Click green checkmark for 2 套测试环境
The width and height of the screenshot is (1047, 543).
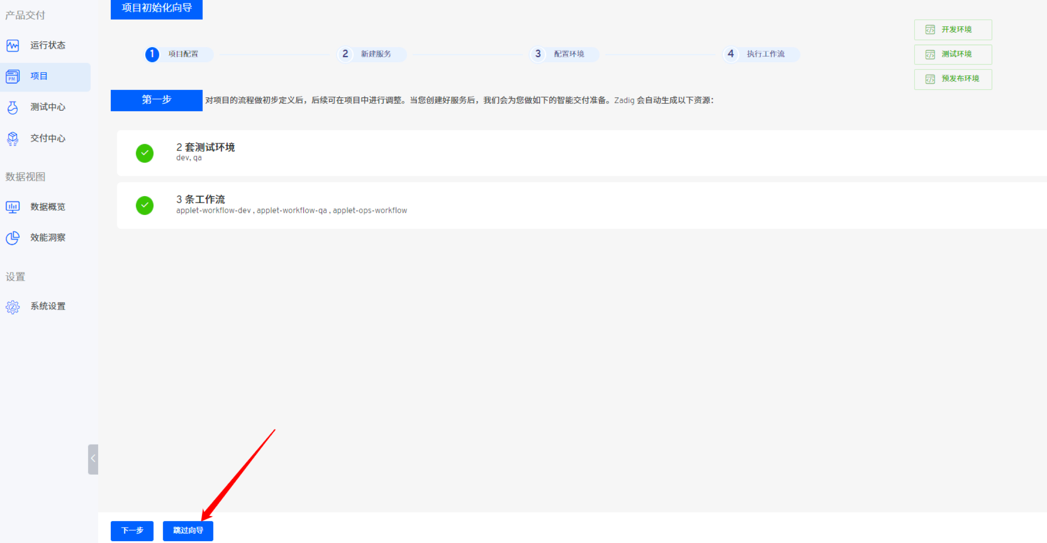click(144, 153)
